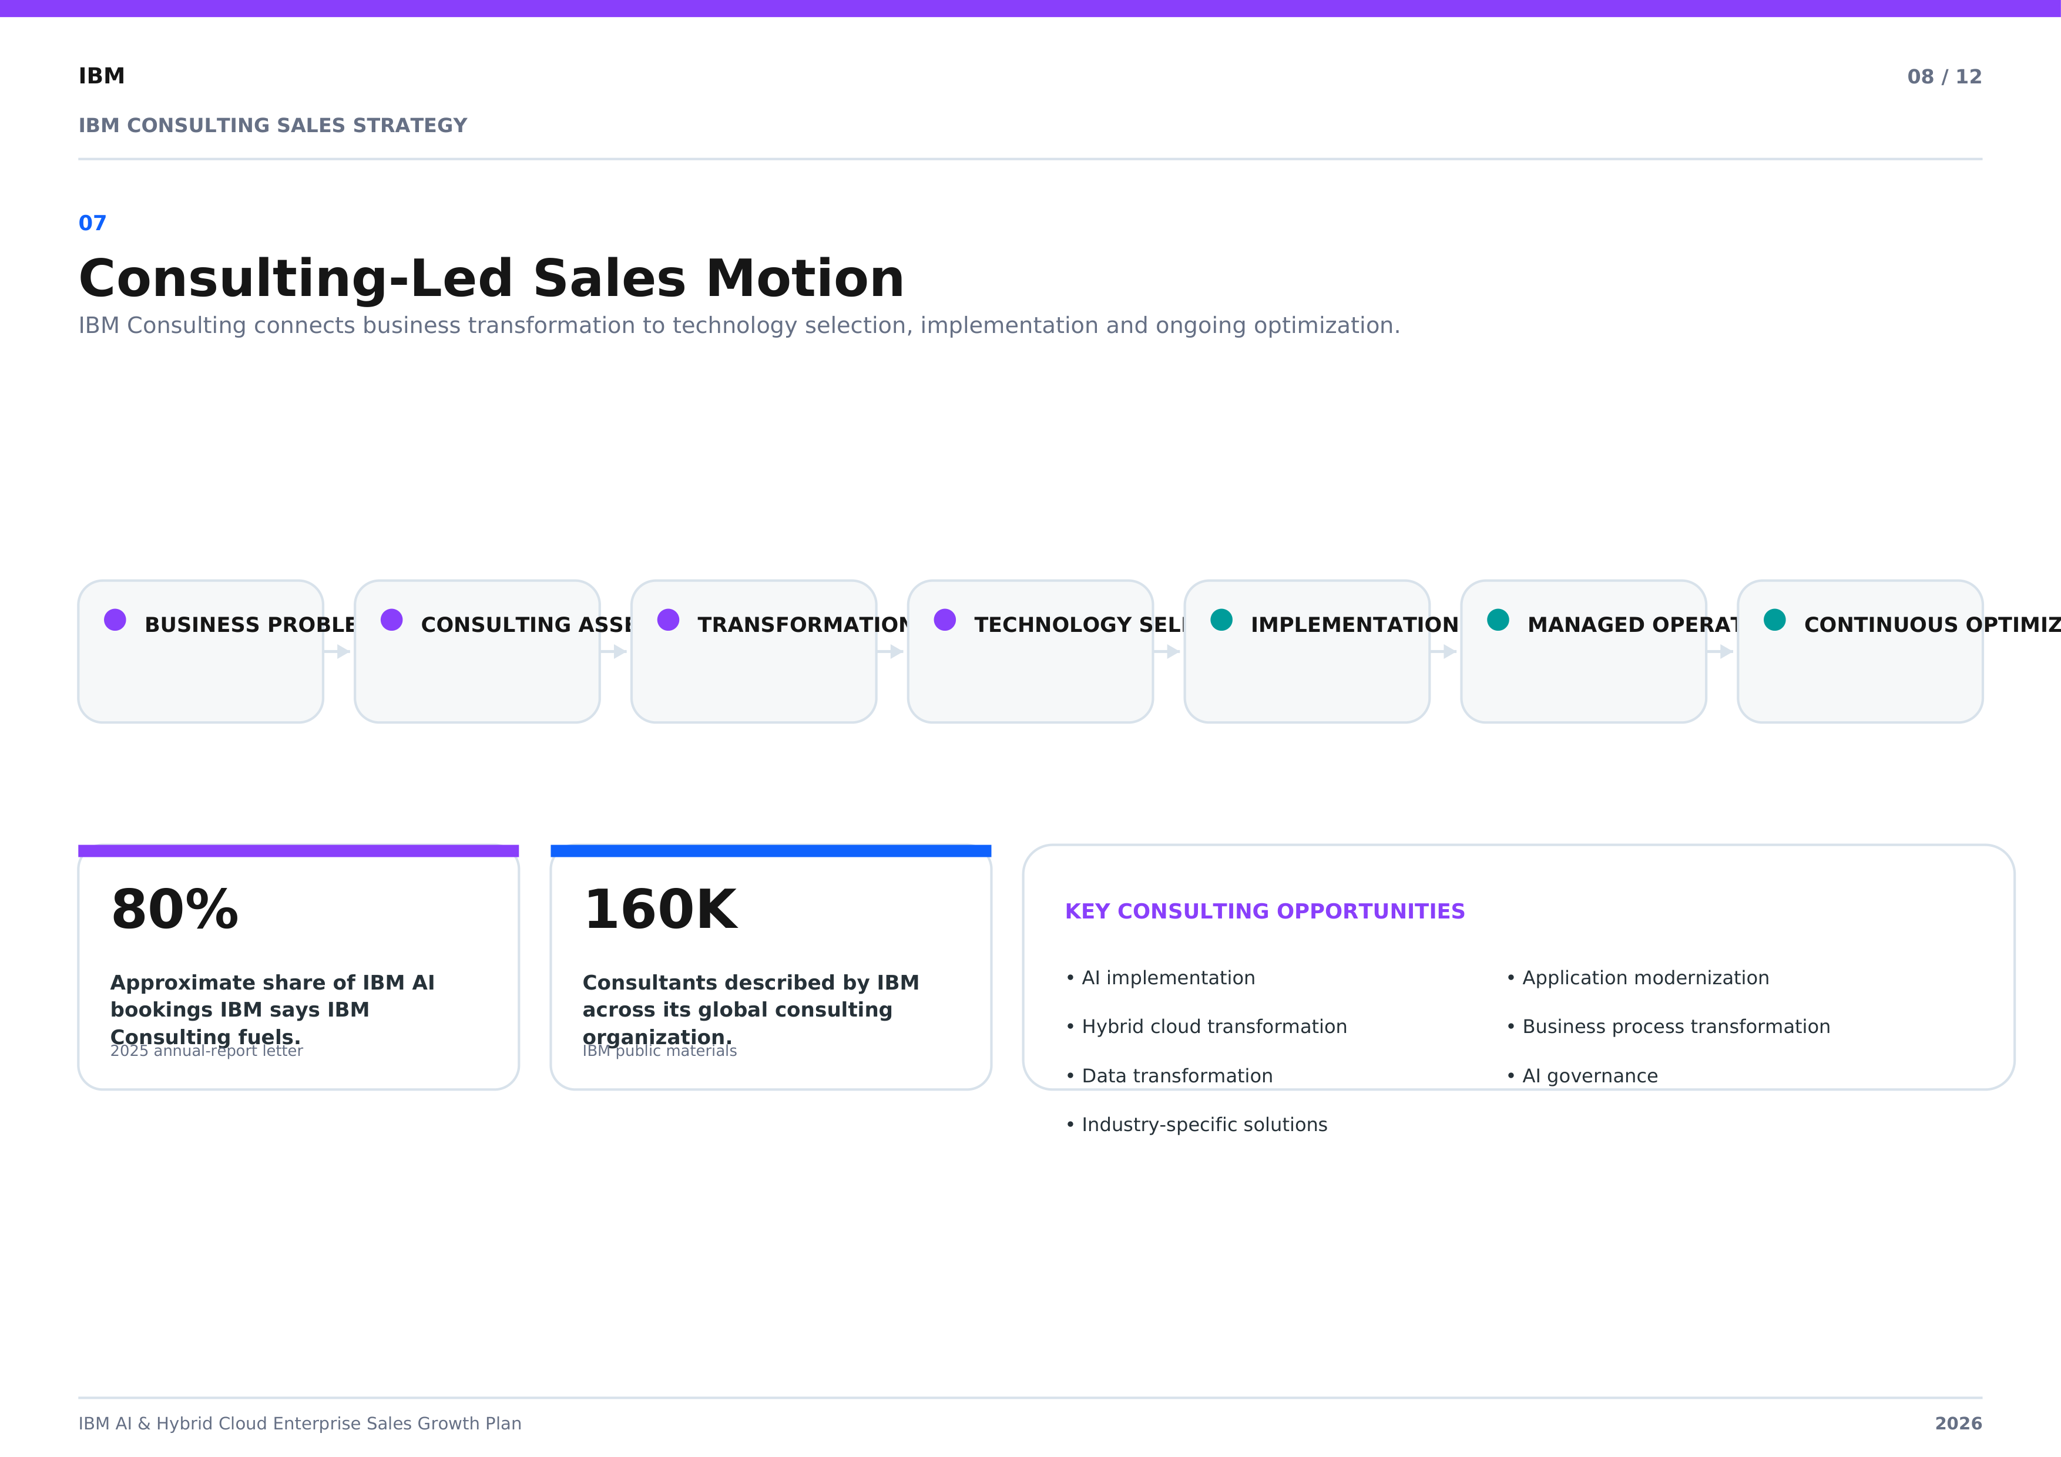Select the 'Hybrid cloud transformation' bullet
This screenshot has width=2061, height=1457.
(x=1206, y=1027)
